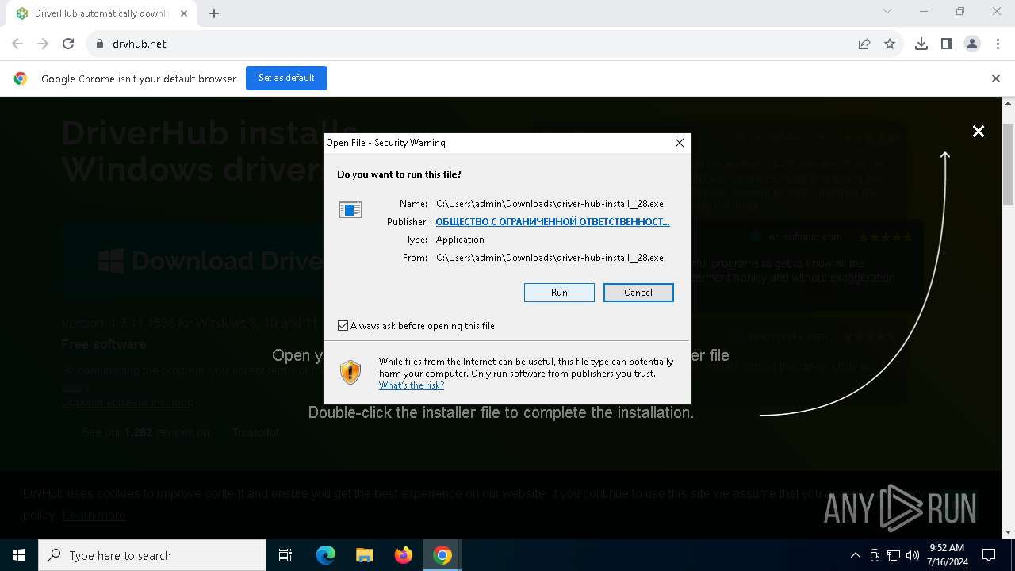Select the DriverHub tab
Viewport: 1015px width, 571px height.
click(101, 13)
